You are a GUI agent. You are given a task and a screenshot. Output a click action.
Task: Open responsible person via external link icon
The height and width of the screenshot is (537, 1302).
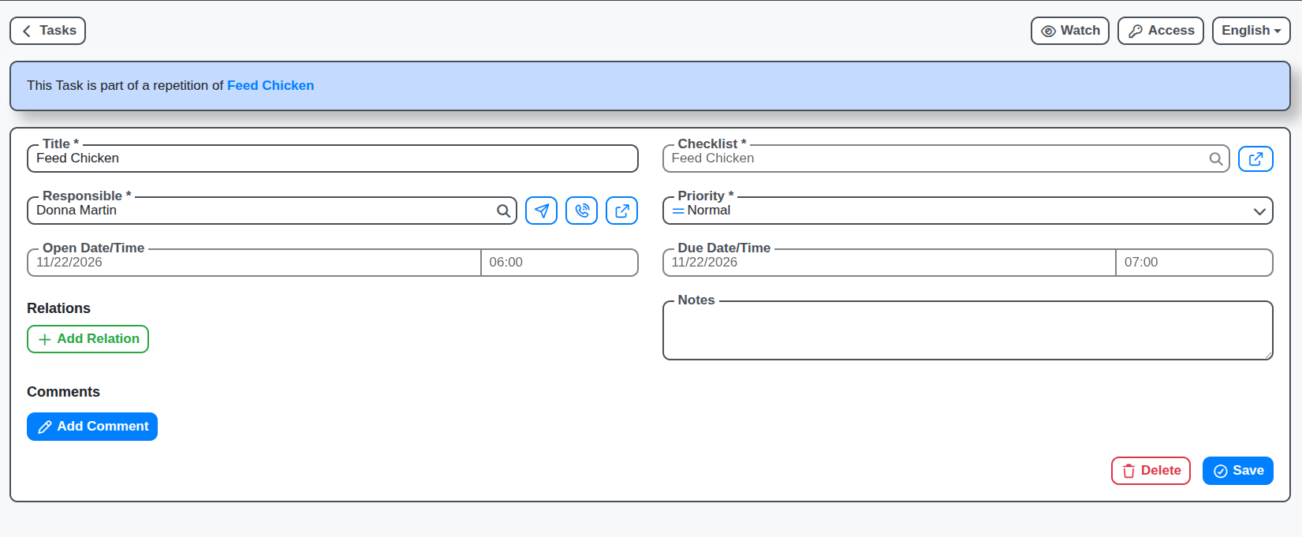[621, 211]
